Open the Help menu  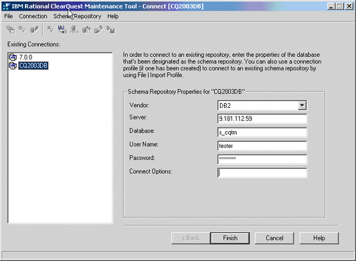tap(113, 16)
